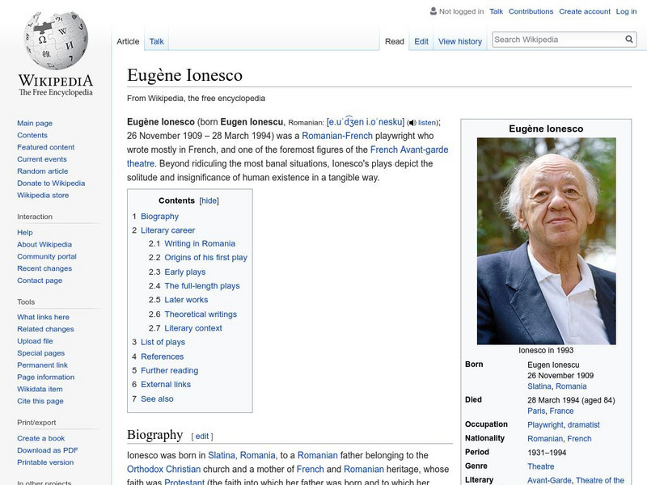The width and height of the screenshot is (647, 485).
Task: Focus the Search Wikipedia field
Action: click(x=558, y=40)
